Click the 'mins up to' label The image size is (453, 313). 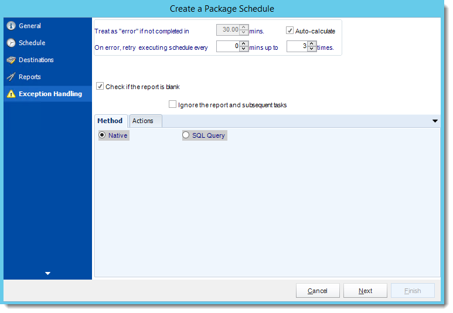tap(264, 47)
